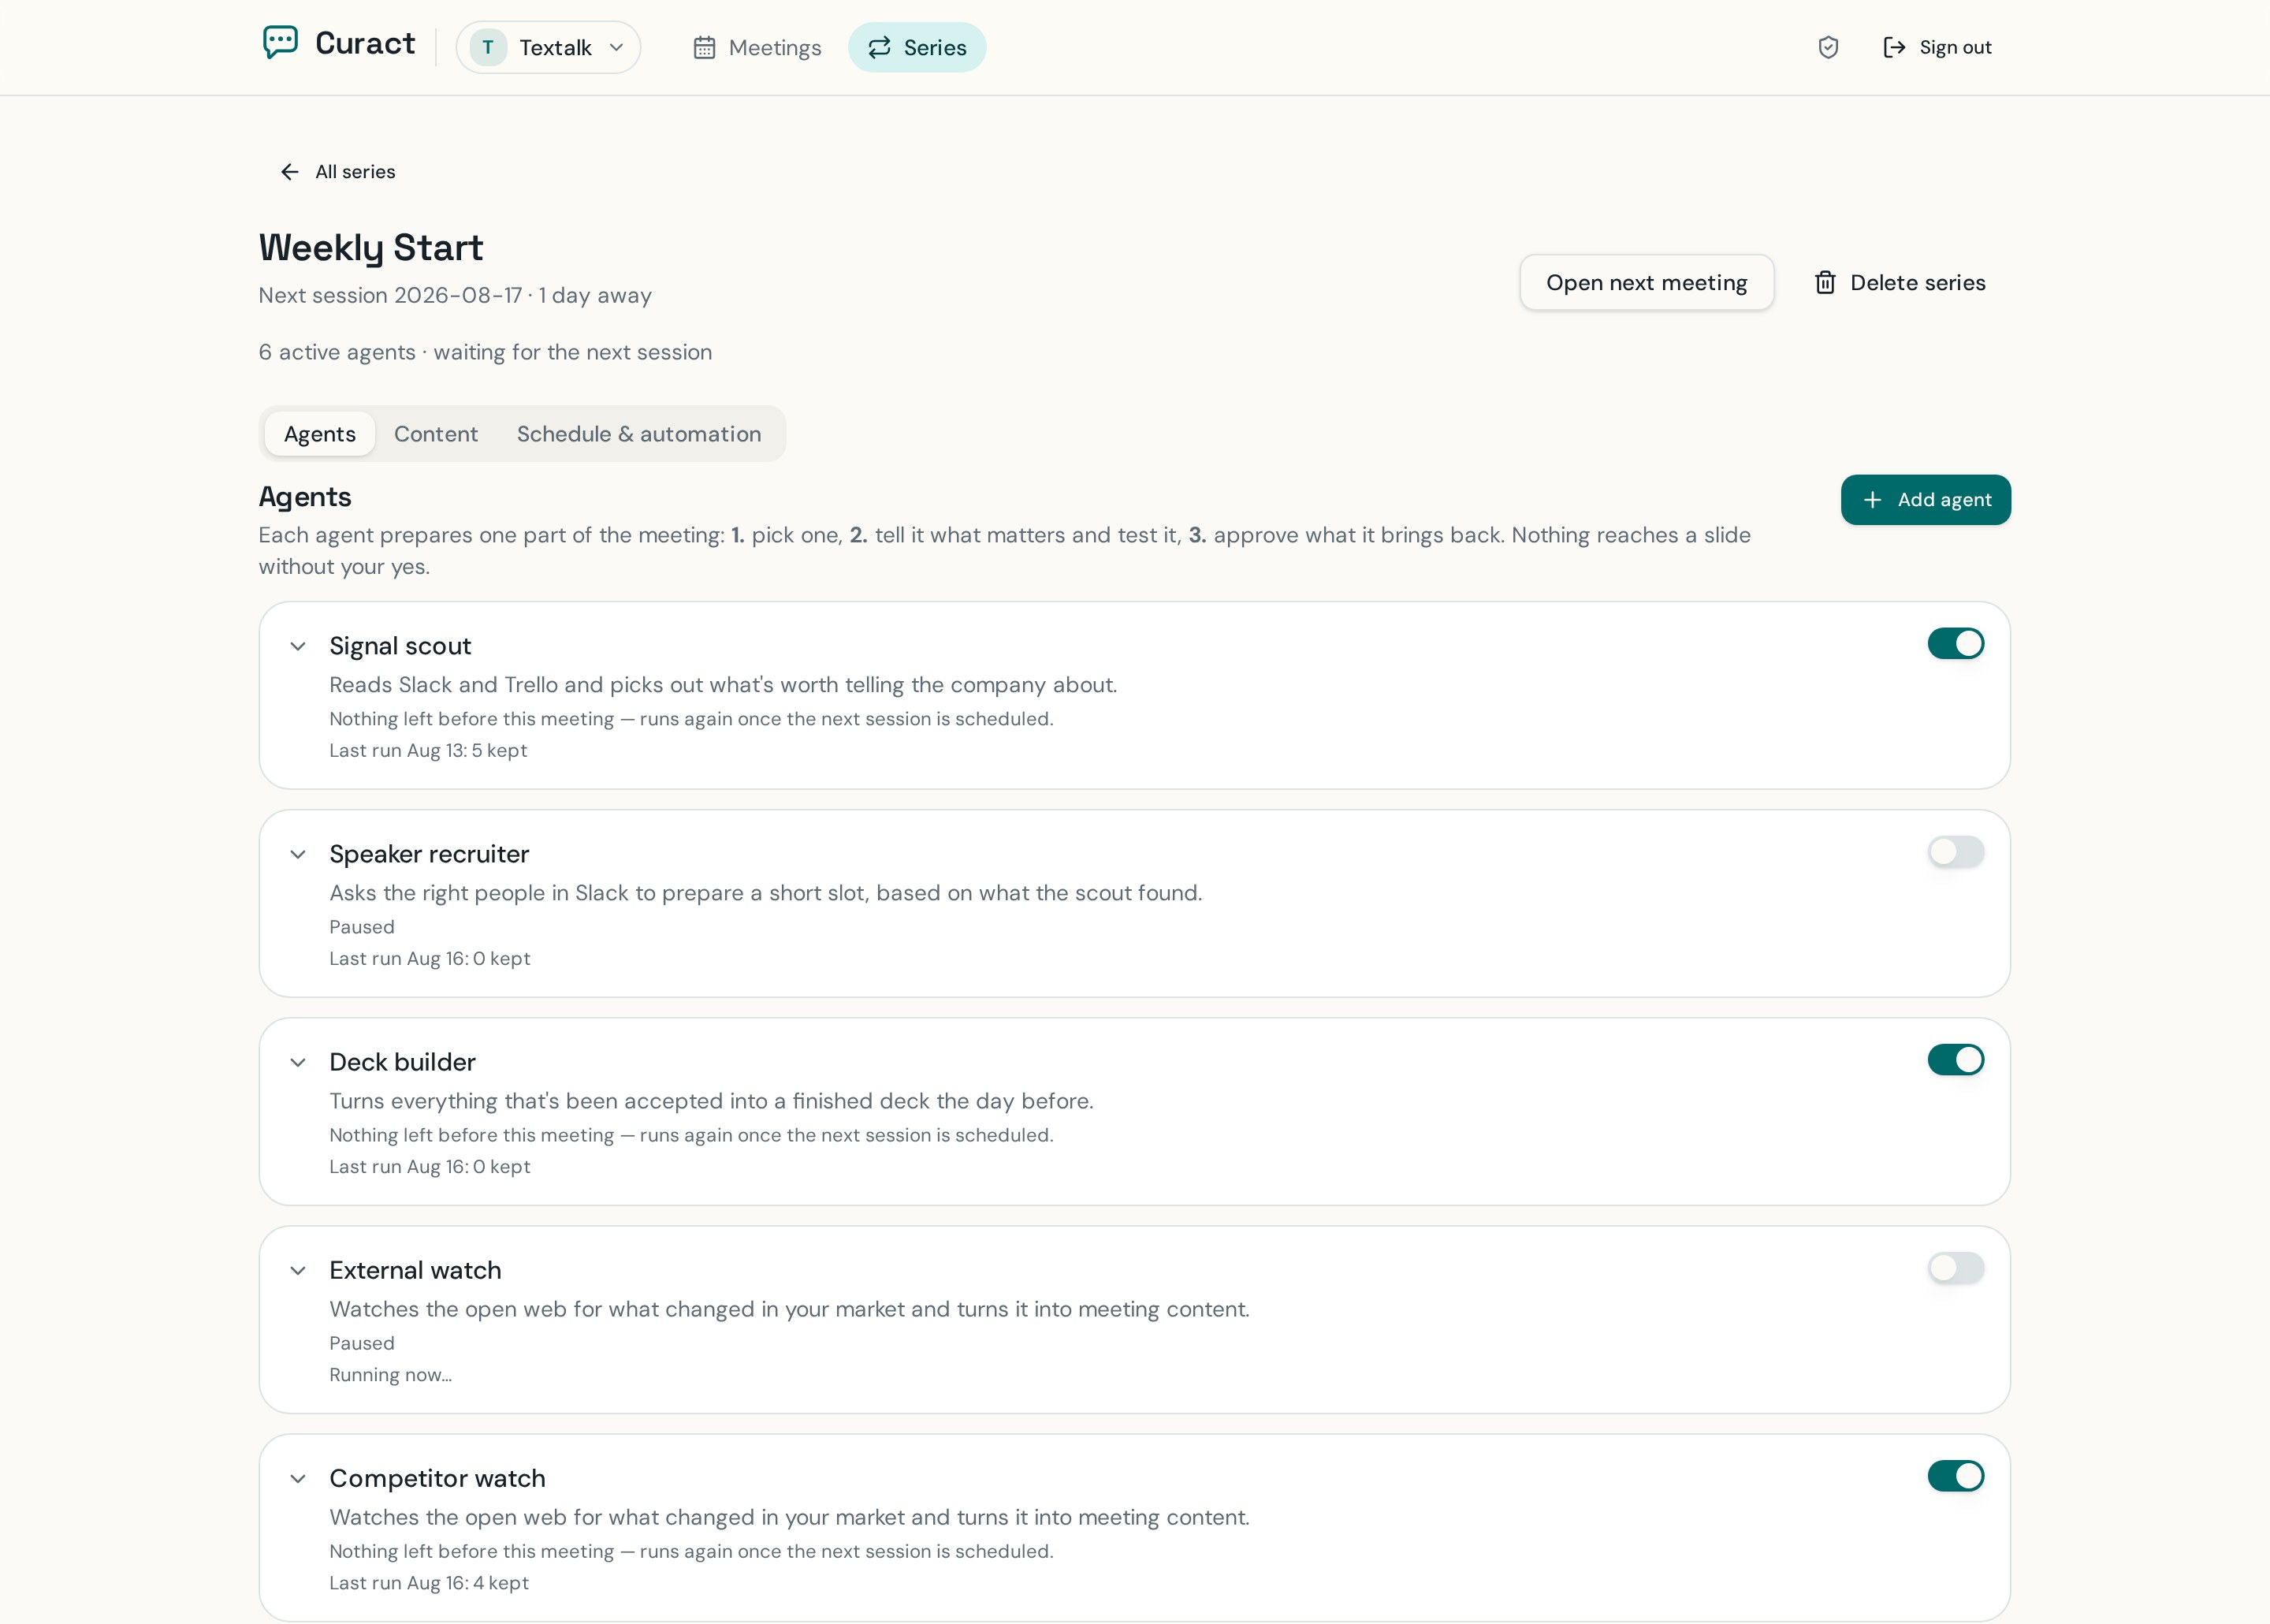Click the plus icon on Add agent
This screenshot has height=1624, width=2270.
[x=1872, y=499]
